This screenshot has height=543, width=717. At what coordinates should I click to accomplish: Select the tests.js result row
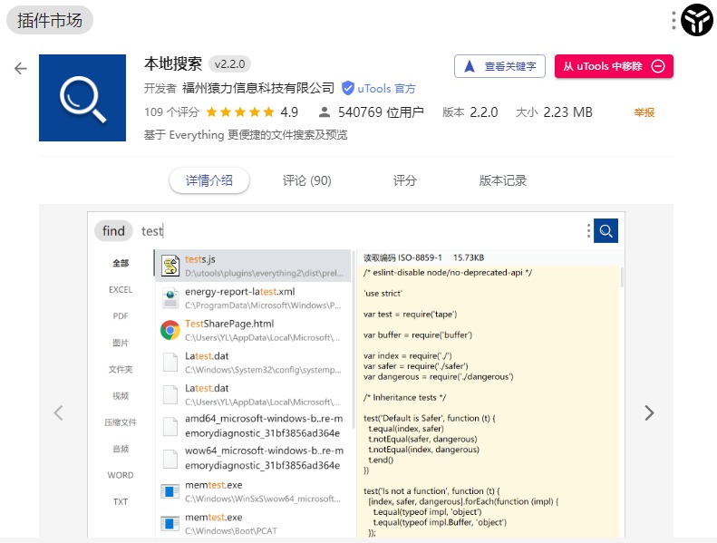253,266
